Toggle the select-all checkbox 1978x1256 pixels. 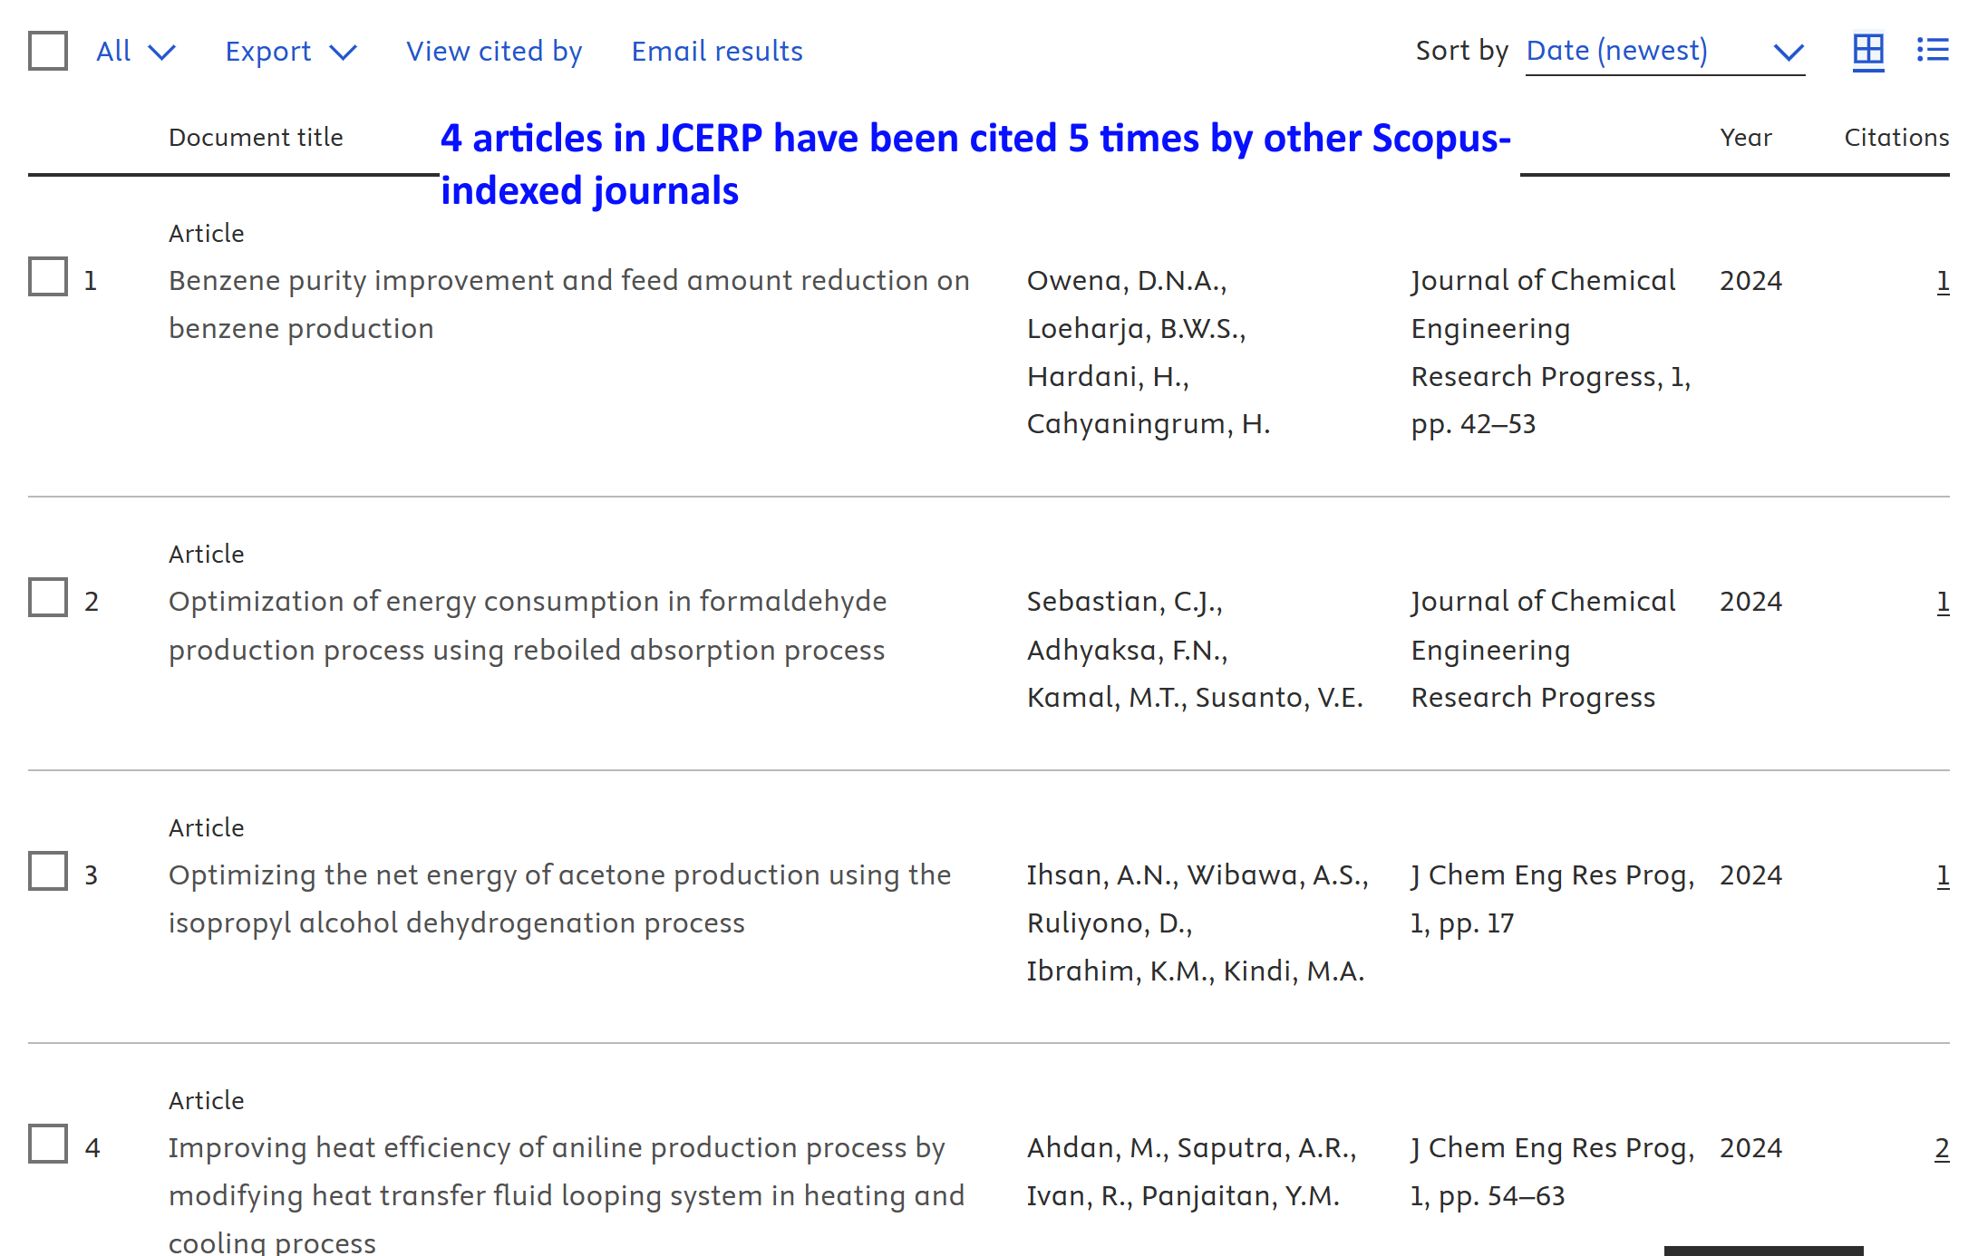click(48, 51)
